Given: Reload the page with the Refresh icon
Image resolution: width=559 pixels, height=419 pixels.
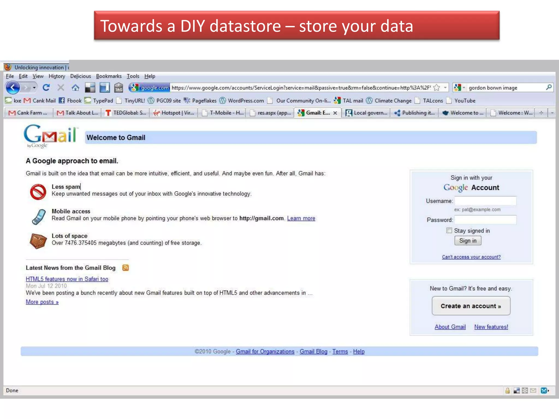Looking at the screenshot, I should (46, 88).
